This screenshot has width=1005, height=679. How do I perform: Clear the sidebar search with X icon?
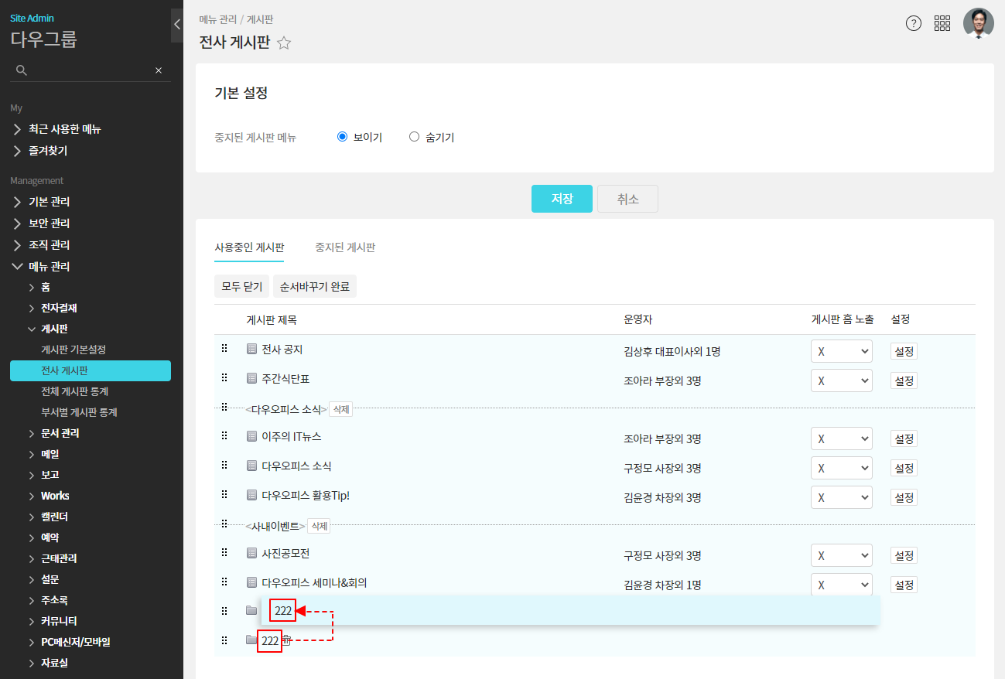(x=159, y=70)
